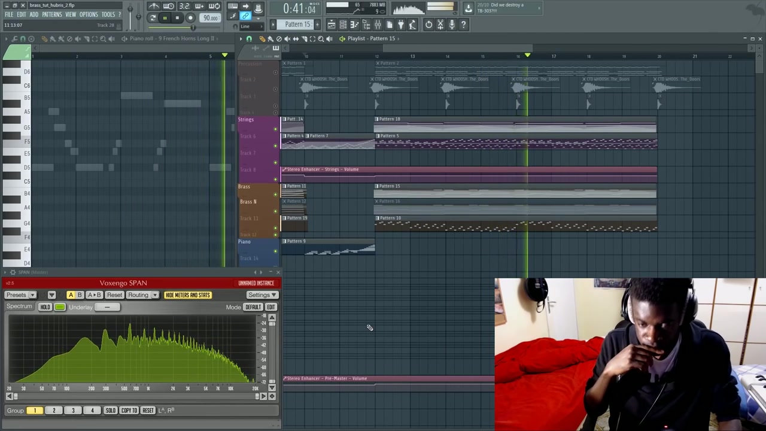Open the Settings dropdown in Voxengo SPAN
The image size is (766, 431).
(x=262, y=295)
